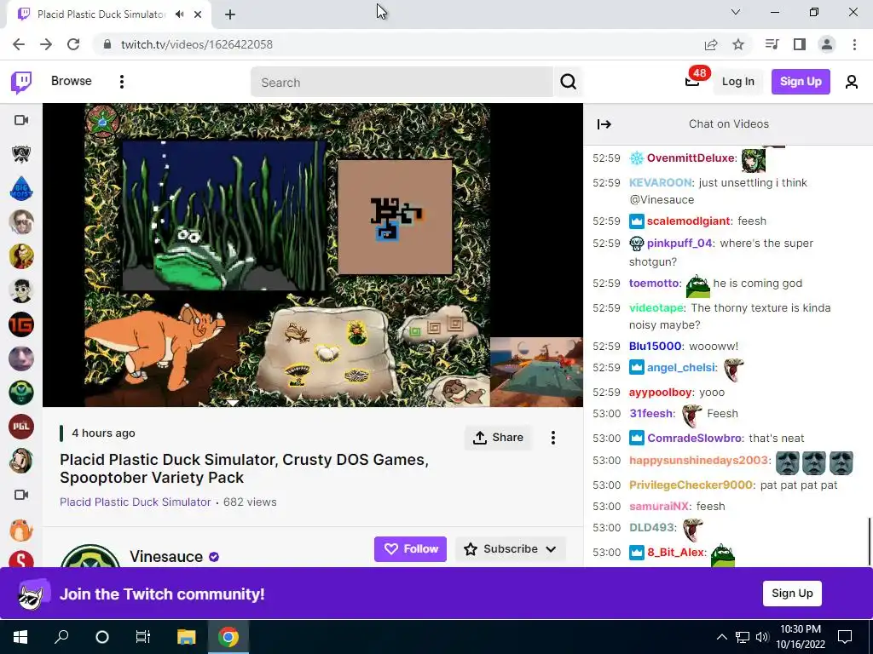
Task: Follow the Vinesauce channel
Action: point(410,549)
